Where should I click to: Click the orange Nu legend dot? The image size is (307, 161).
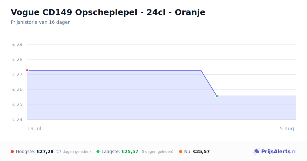[181, 152]
